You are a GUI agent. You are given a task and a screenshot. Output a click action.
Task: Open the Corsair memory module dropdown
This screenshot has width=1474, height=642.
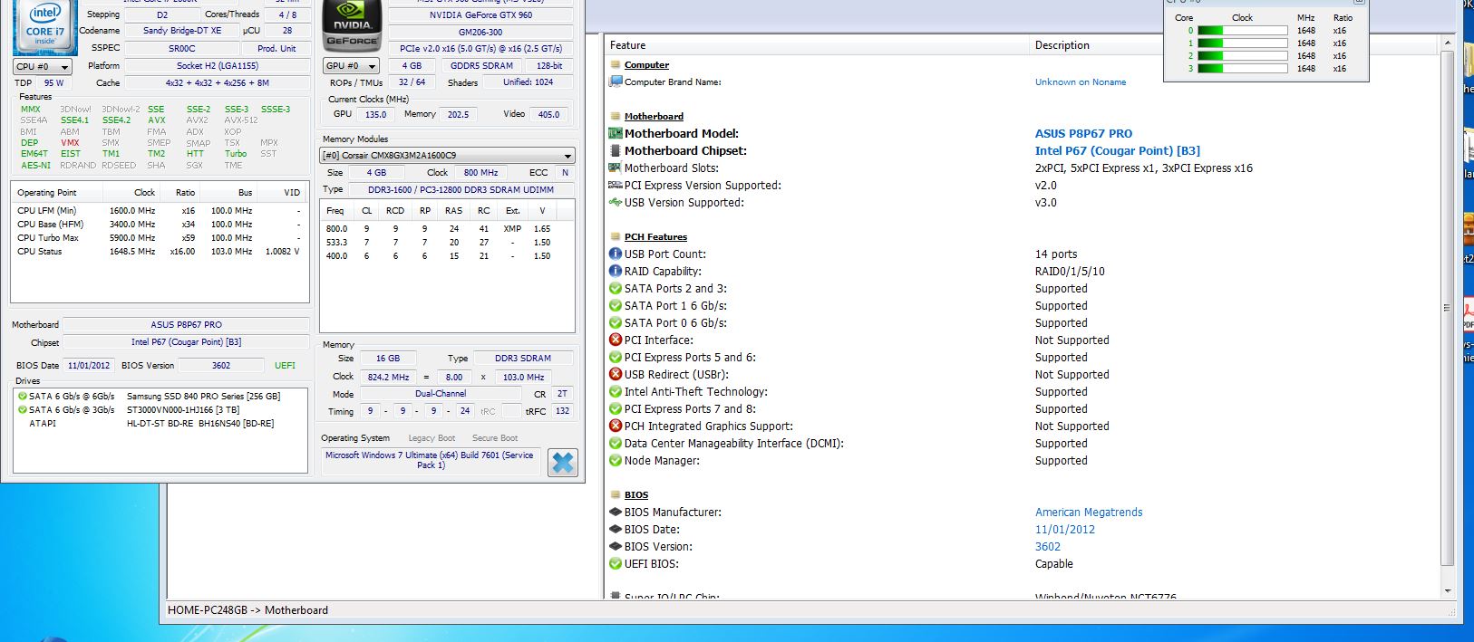point(448,156)
